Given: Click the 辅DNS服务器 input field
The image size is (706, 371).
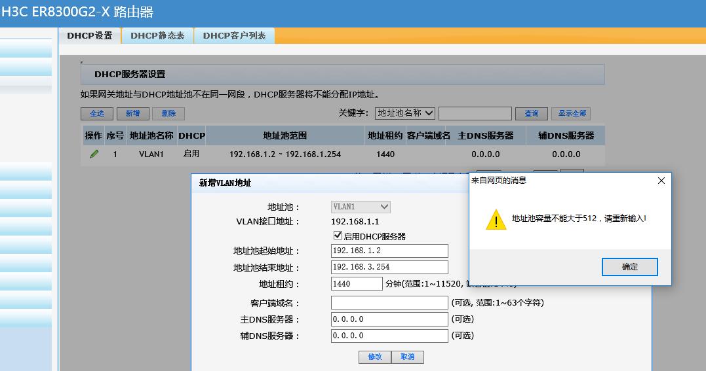Looking at the screenshot, I should pyautogui.click(x=389, y=336).
